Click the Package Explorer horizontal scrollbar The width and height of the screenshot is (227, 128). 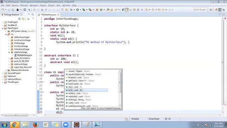(16, 115)
